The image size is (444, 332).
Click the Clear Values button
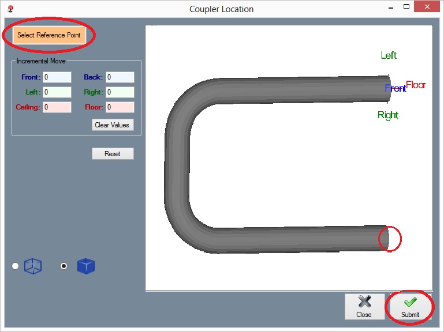113,125
